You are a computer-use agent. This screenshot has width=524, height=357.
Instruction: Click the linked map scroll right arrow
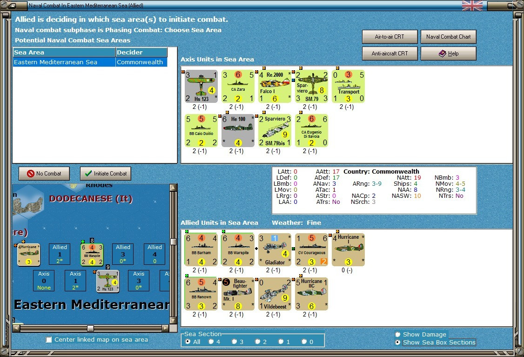[165, 328]
